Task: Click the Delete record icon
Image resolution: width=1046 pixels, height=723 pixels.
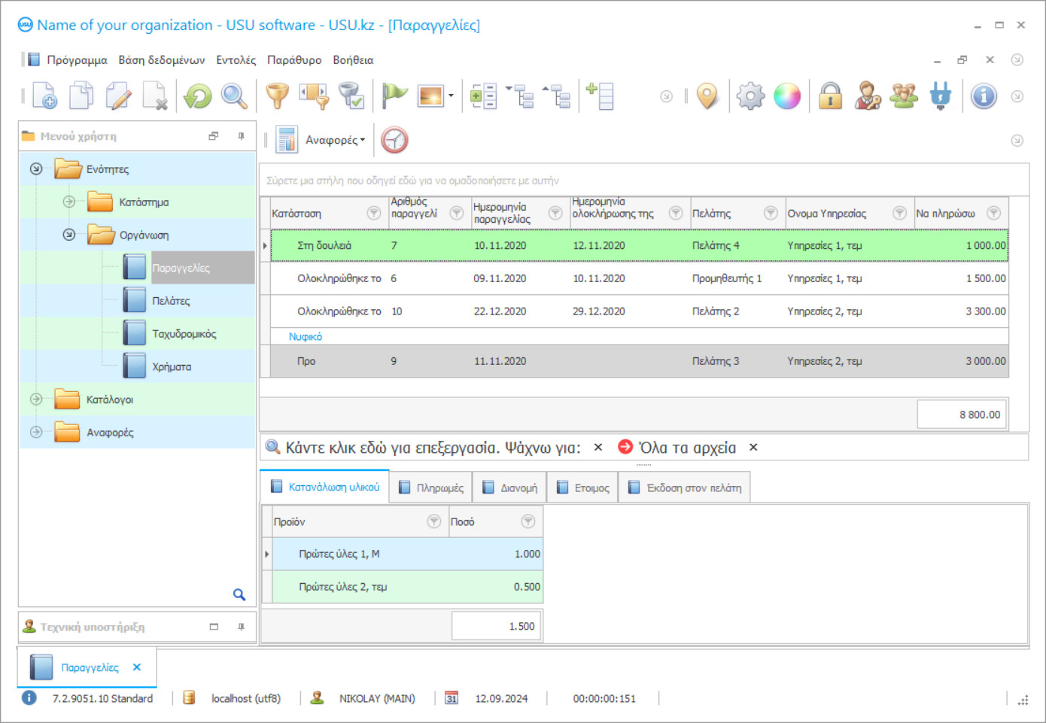Action: [155, 96]
